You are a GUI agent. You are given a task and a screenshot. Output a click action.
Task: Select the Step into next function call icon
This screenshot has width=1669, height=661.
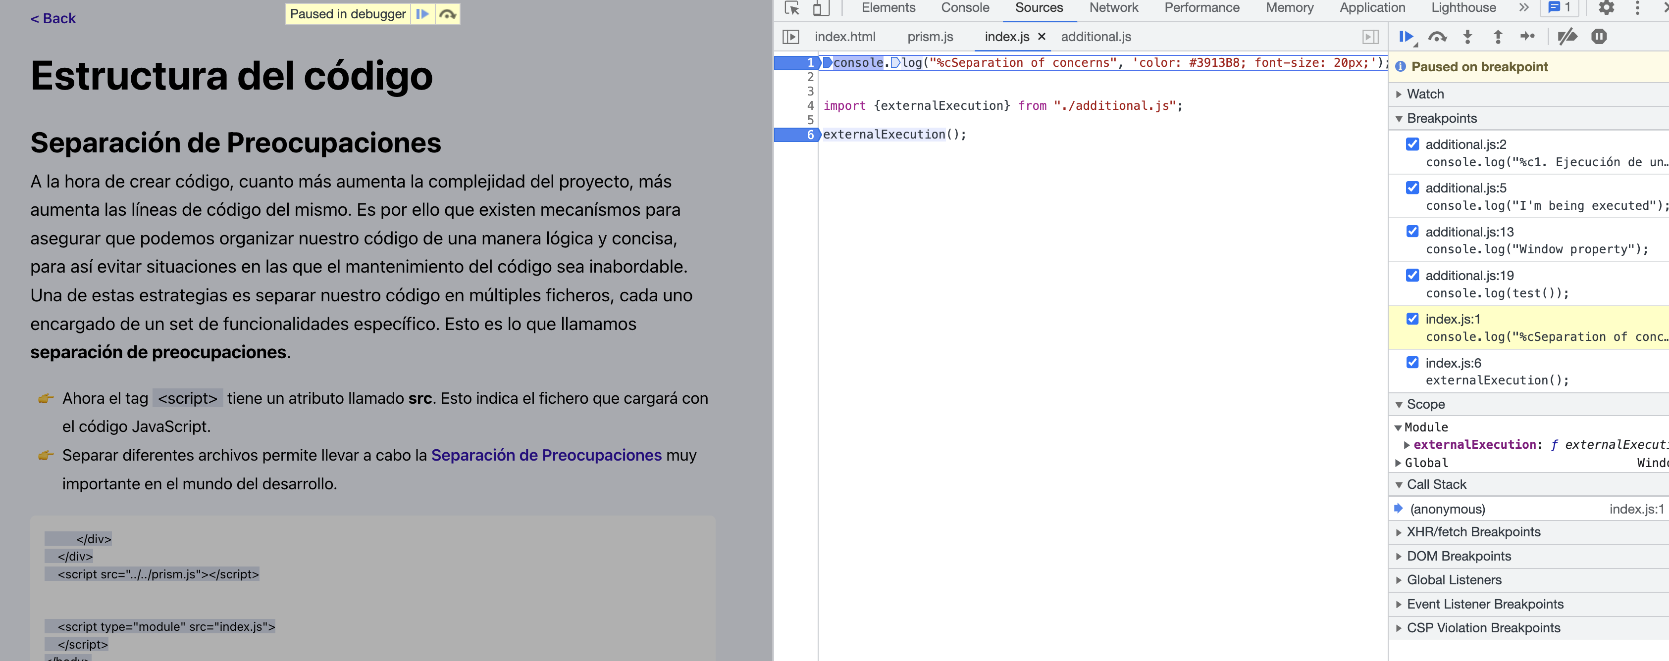(1467, 37)
